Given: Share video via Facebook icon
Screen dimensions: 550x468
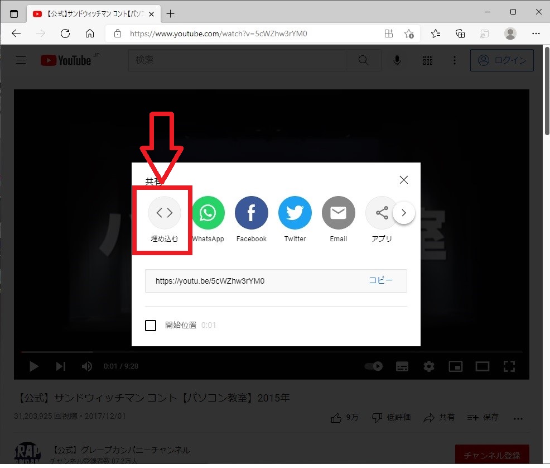Looking at the screenshot, I should 252,213.
